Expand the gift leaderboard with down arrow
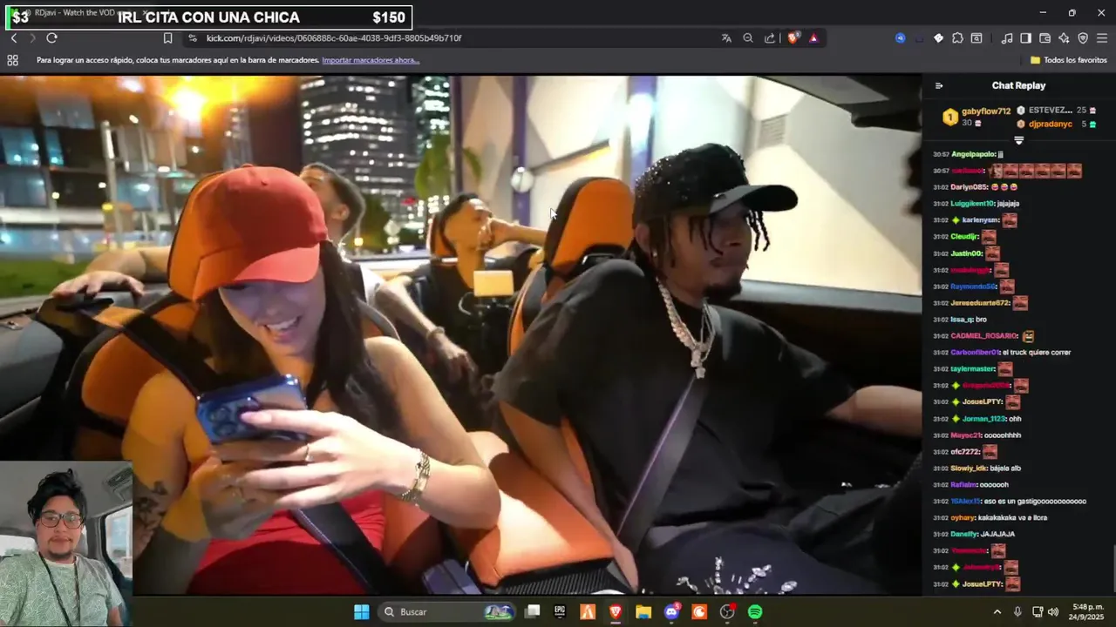This screenshot has width=1116, height=627. (1018, 140)
